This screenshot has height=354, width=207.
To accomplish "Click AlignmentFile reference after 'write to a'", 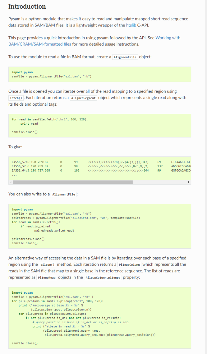I will 64,194.
